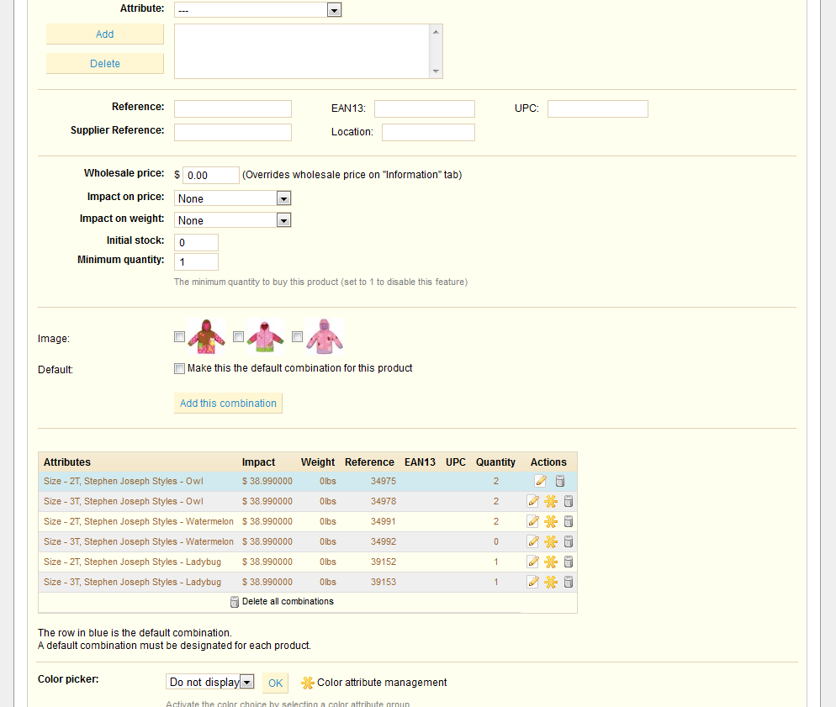This screenshot has height=707, width=836.
Task: Click the Add attribute button
Action: pyautogui.click(x=105, y=34)
